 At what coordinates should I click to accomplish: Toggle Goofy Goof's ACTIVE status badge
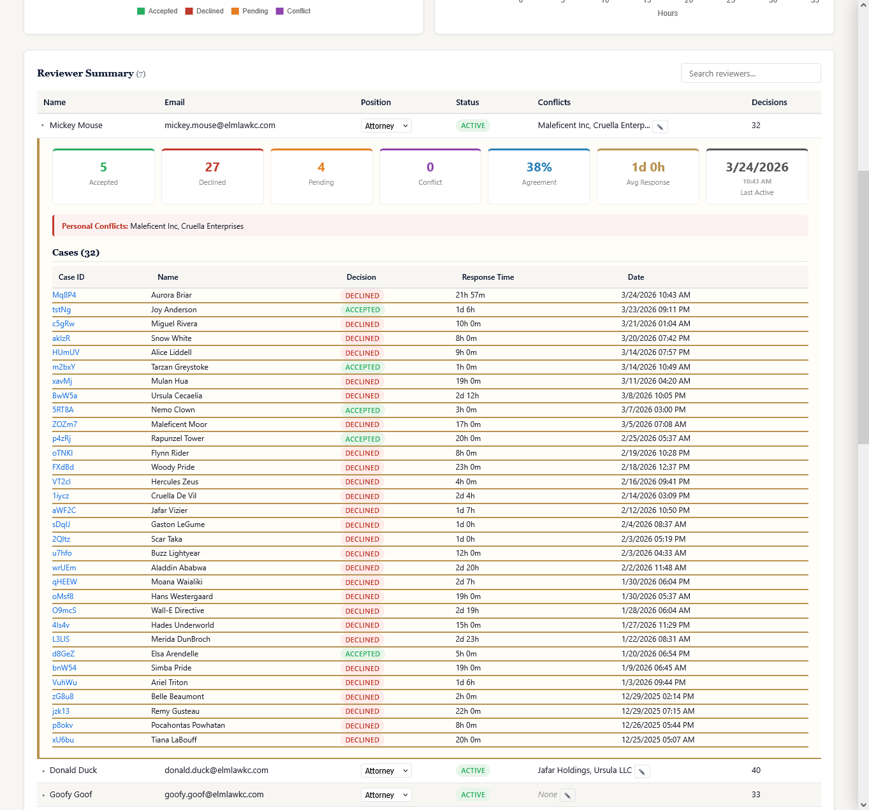click(472, 795)
